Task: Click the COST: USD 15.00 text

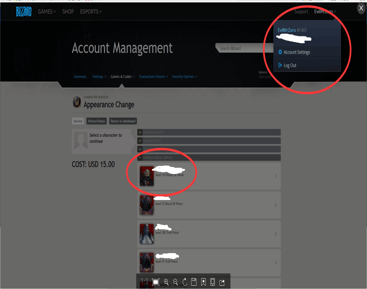Action: point(93,164)
